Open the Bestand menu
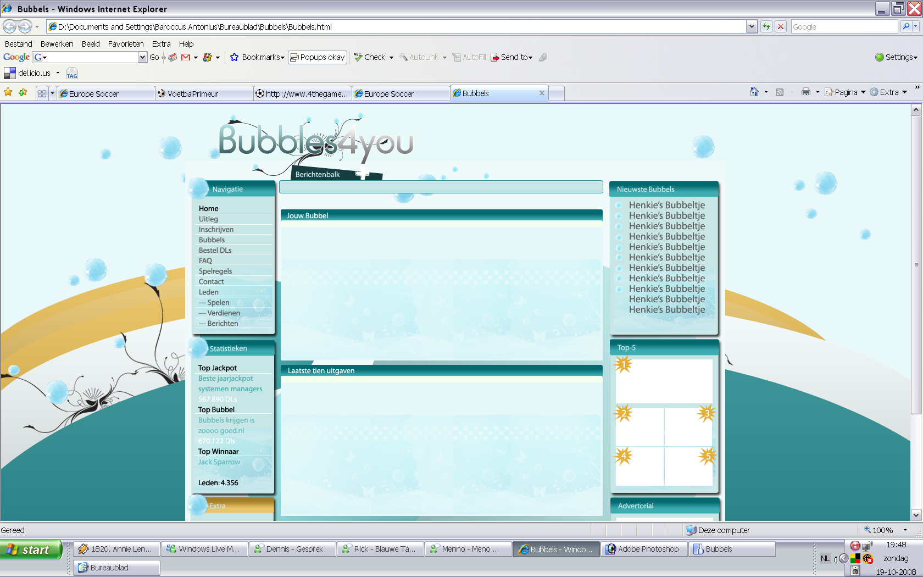 tap(19, 44)
